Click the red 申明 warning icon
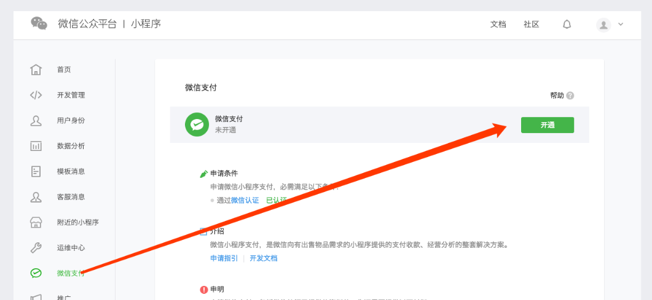 (x=204, y=289)
